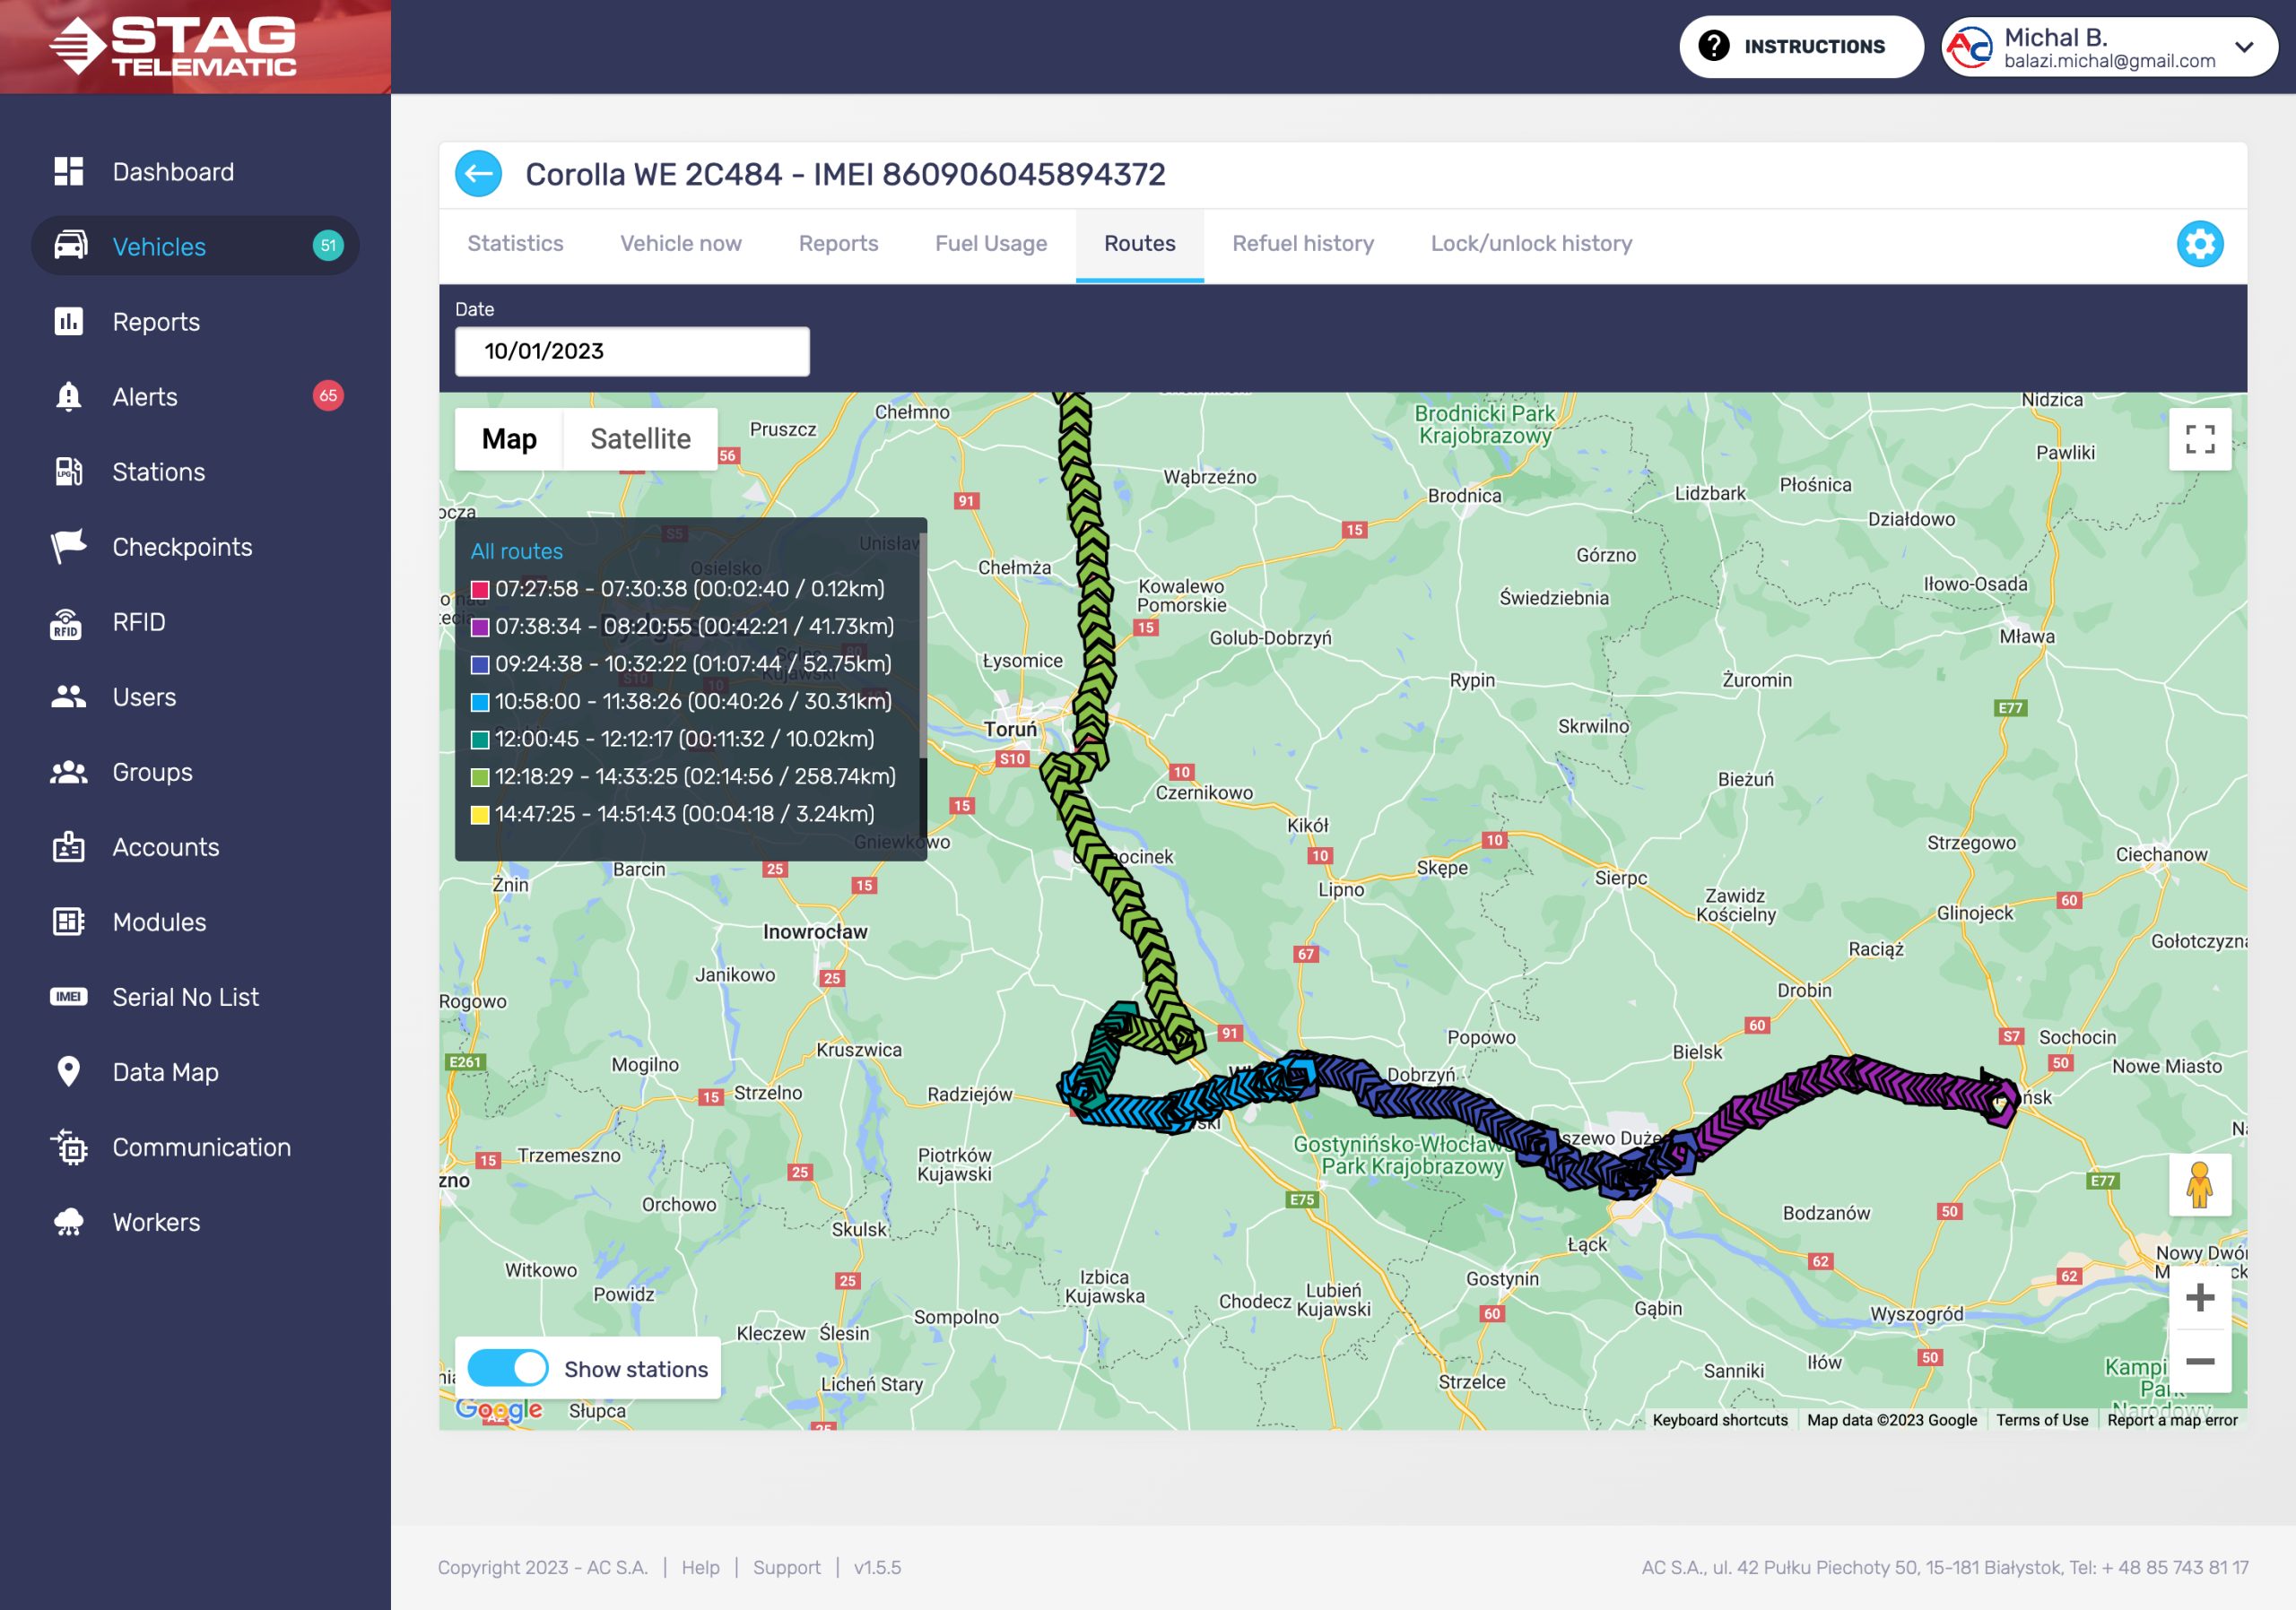Click the AC user avatar icon
The image size is (2296, 1610).
[1971, 46]
